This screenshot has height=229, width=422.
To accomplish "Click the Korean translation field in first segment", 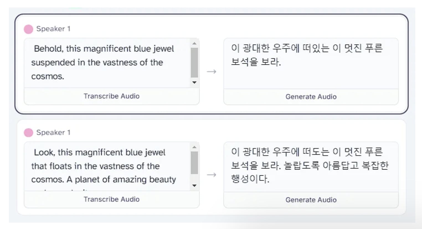I will [311, 64].
